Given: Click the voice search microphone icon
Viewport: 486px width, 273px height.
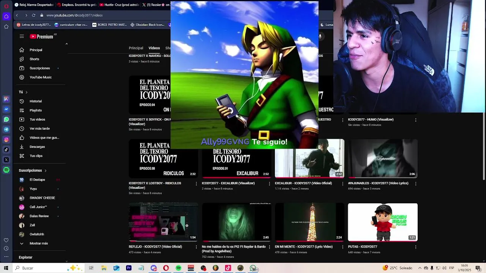Looking at the screenshot, I should 320,36.
